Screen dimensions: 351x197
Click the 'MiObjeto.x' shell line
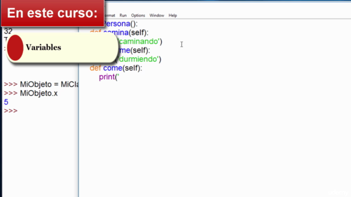[31, 94]
